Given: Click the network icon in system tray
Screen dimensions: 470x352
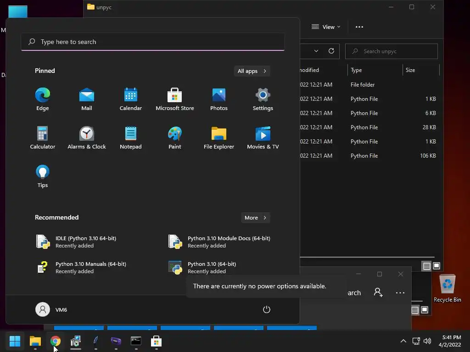Looking at the screenshot, I should click(x=416, y=341).
